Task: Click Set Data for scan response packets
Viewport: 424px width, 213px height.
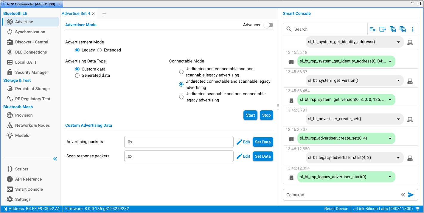Action: click(263, 156)
